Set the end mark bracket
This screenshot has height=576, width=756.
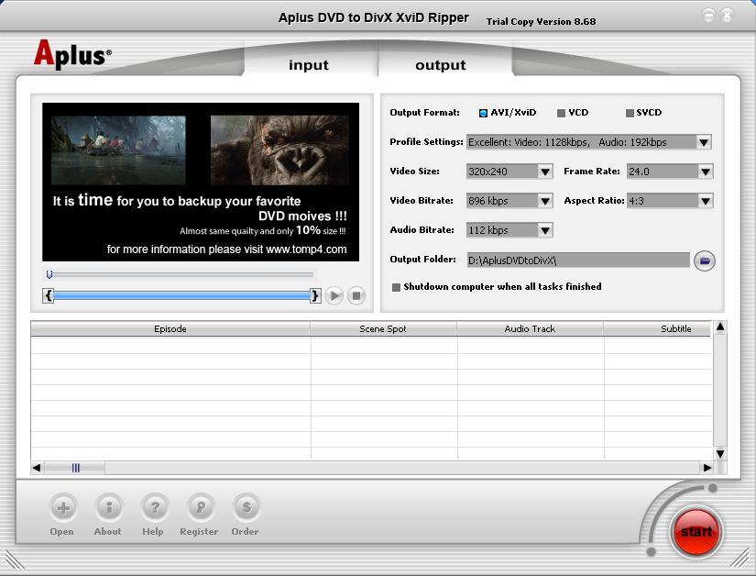315,295
